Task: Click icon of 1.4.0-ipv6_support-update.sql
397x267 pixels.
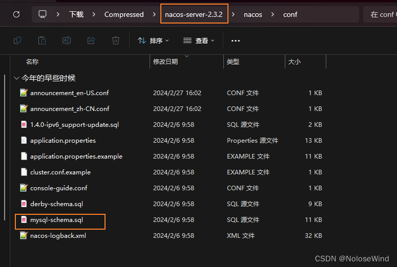Action: (24, 124)
